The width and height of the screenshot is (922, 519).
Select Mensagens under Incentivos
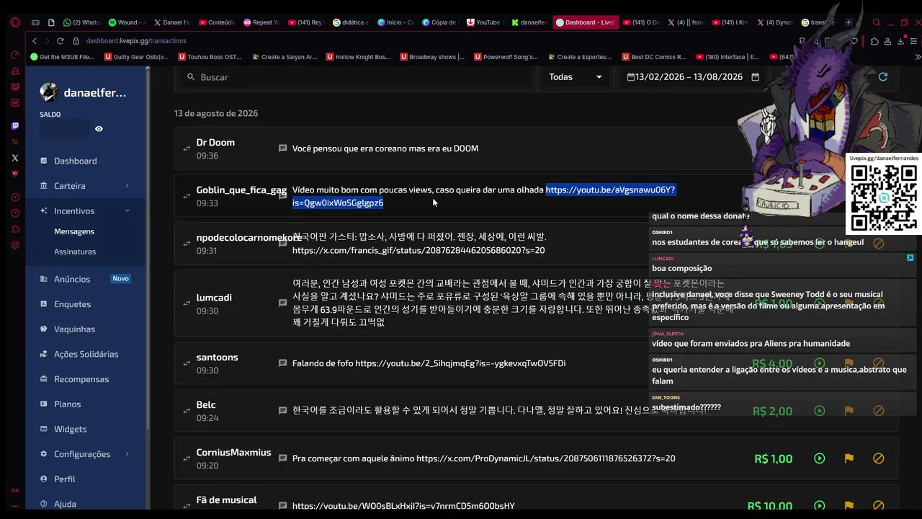click(74, 231)
